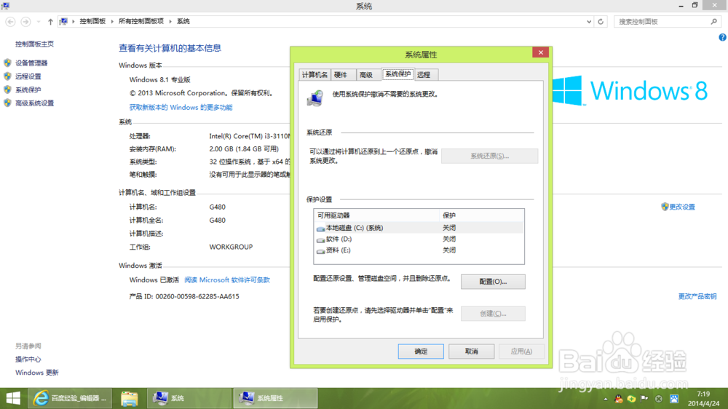This screenshot has width=728, height=409.
Task: Open the clock showing 7:19
Action: (703, 399)
